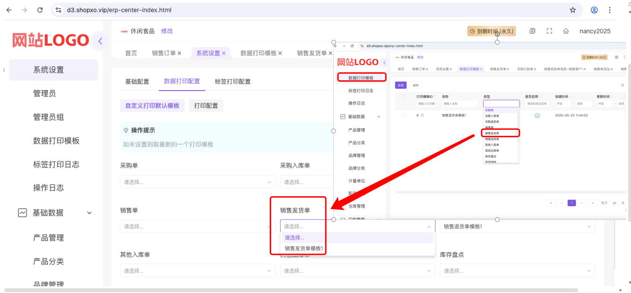Reload the page with the refresh icon
The width and height of the screenshot is (631, 293).
[40, 9]
